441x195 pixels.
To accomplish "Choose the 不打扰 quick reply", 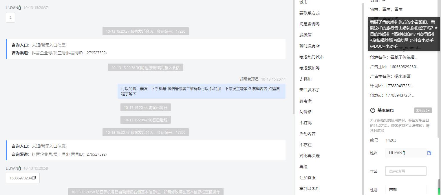I will coord(305,123).
